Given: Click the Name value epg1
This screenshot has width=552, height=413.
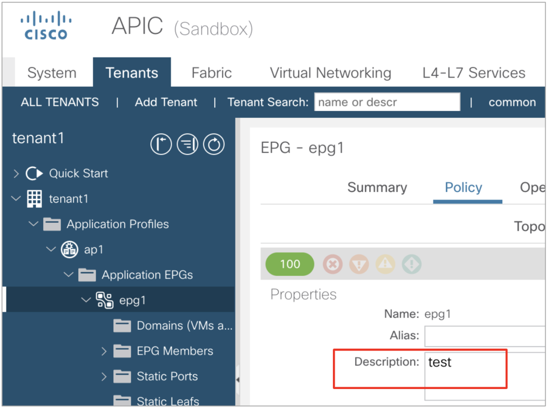Looking at the screenshot, I should pos(437,314).
